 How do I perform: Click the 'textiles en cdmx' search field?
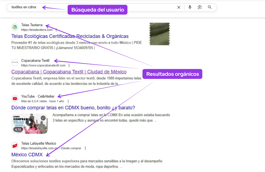[91, 7]
